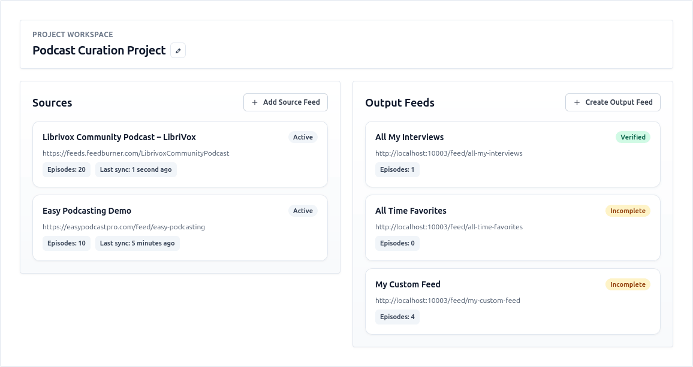
Task: Click the Episodes: 20 chip
Action: click(x=67, y=169)
